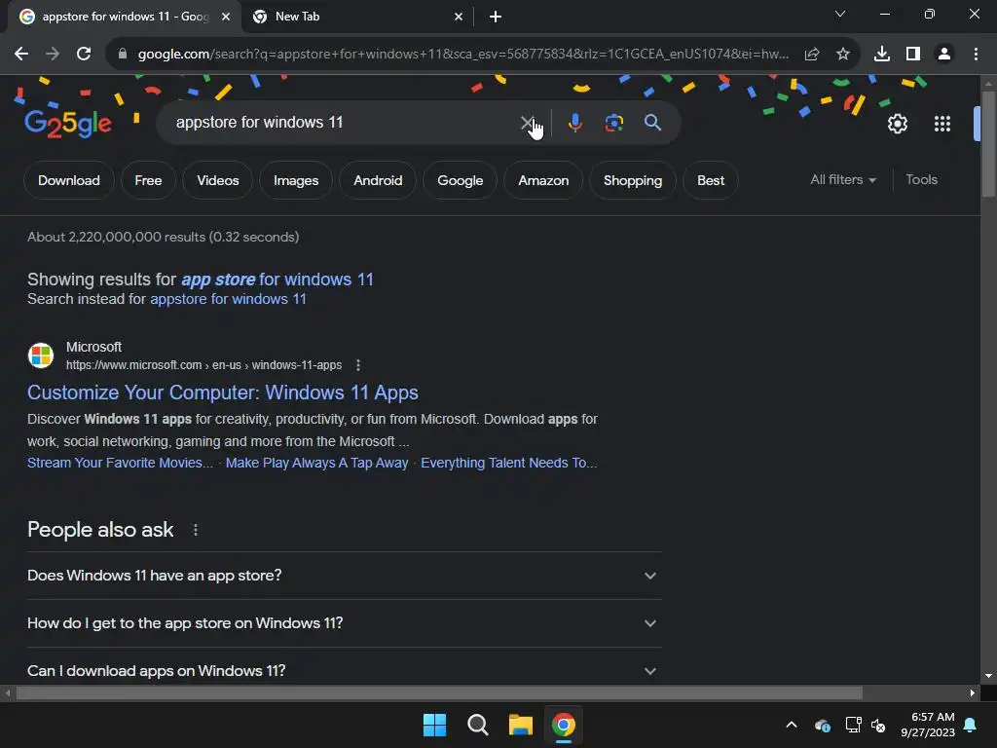Open clock and date in taskbar

pos(928,725)
